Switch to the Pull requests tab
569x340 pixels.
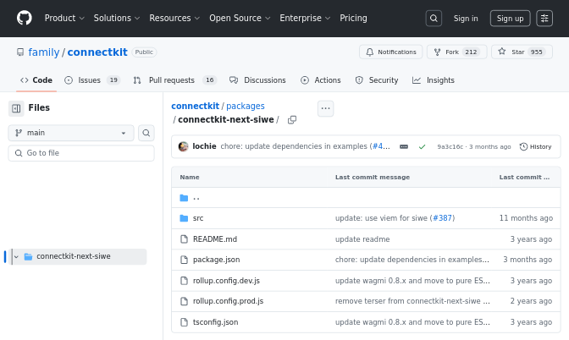pyautogui.click(x=174, y=80)
